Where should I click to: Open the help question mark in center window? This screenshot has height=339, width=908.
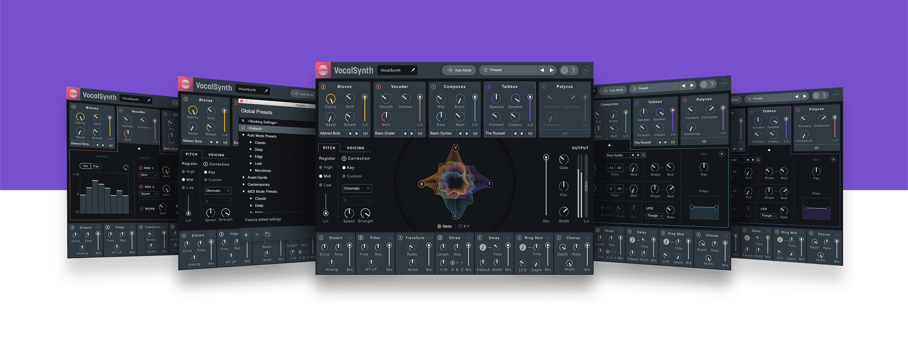coord(573,70)
